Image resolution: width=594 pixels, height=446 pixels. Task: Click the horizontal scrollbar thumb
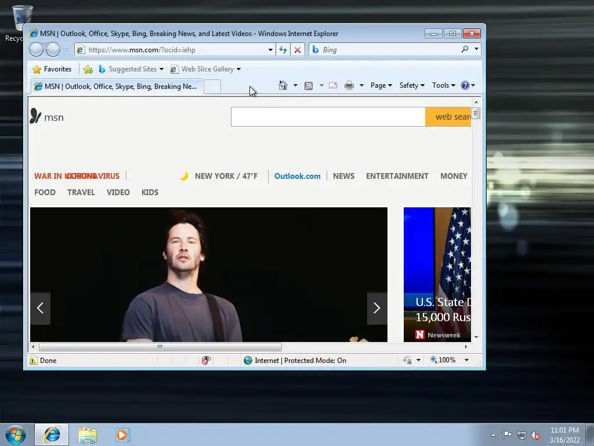[x=160, y=347]
